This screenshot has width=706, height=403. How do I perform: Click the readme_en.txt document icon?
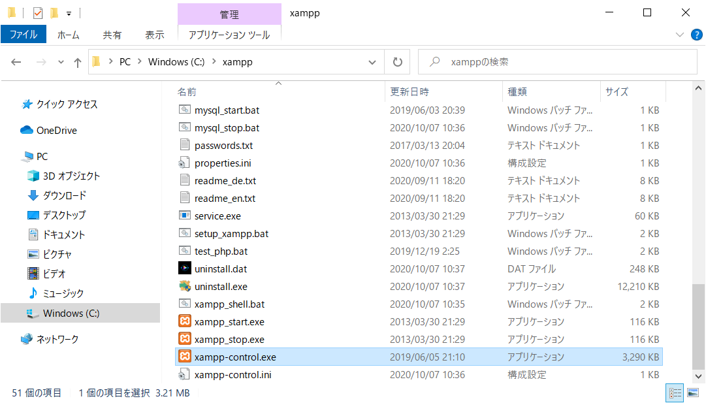click(x=185, y=198)
